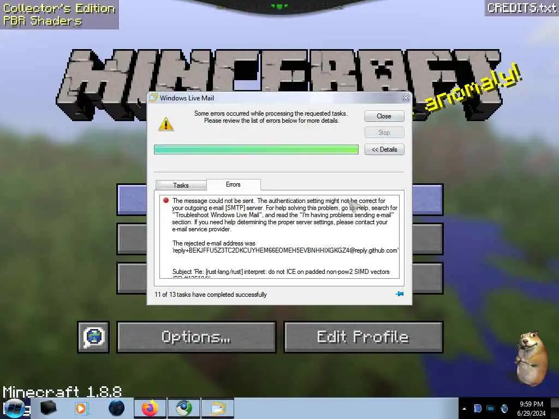This screenshot has height=419, width=559.
Task: Switch to the Chromium browser taskbar icon
Action: 183,408
